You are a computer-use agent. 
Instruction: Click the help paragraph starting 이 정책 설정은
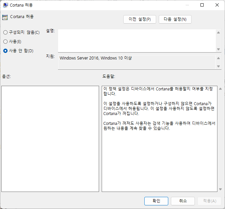coord(158,91)
